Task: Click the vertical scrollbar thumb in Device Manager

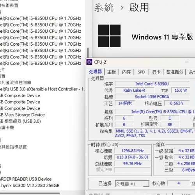Action: (x=88, y=53)
